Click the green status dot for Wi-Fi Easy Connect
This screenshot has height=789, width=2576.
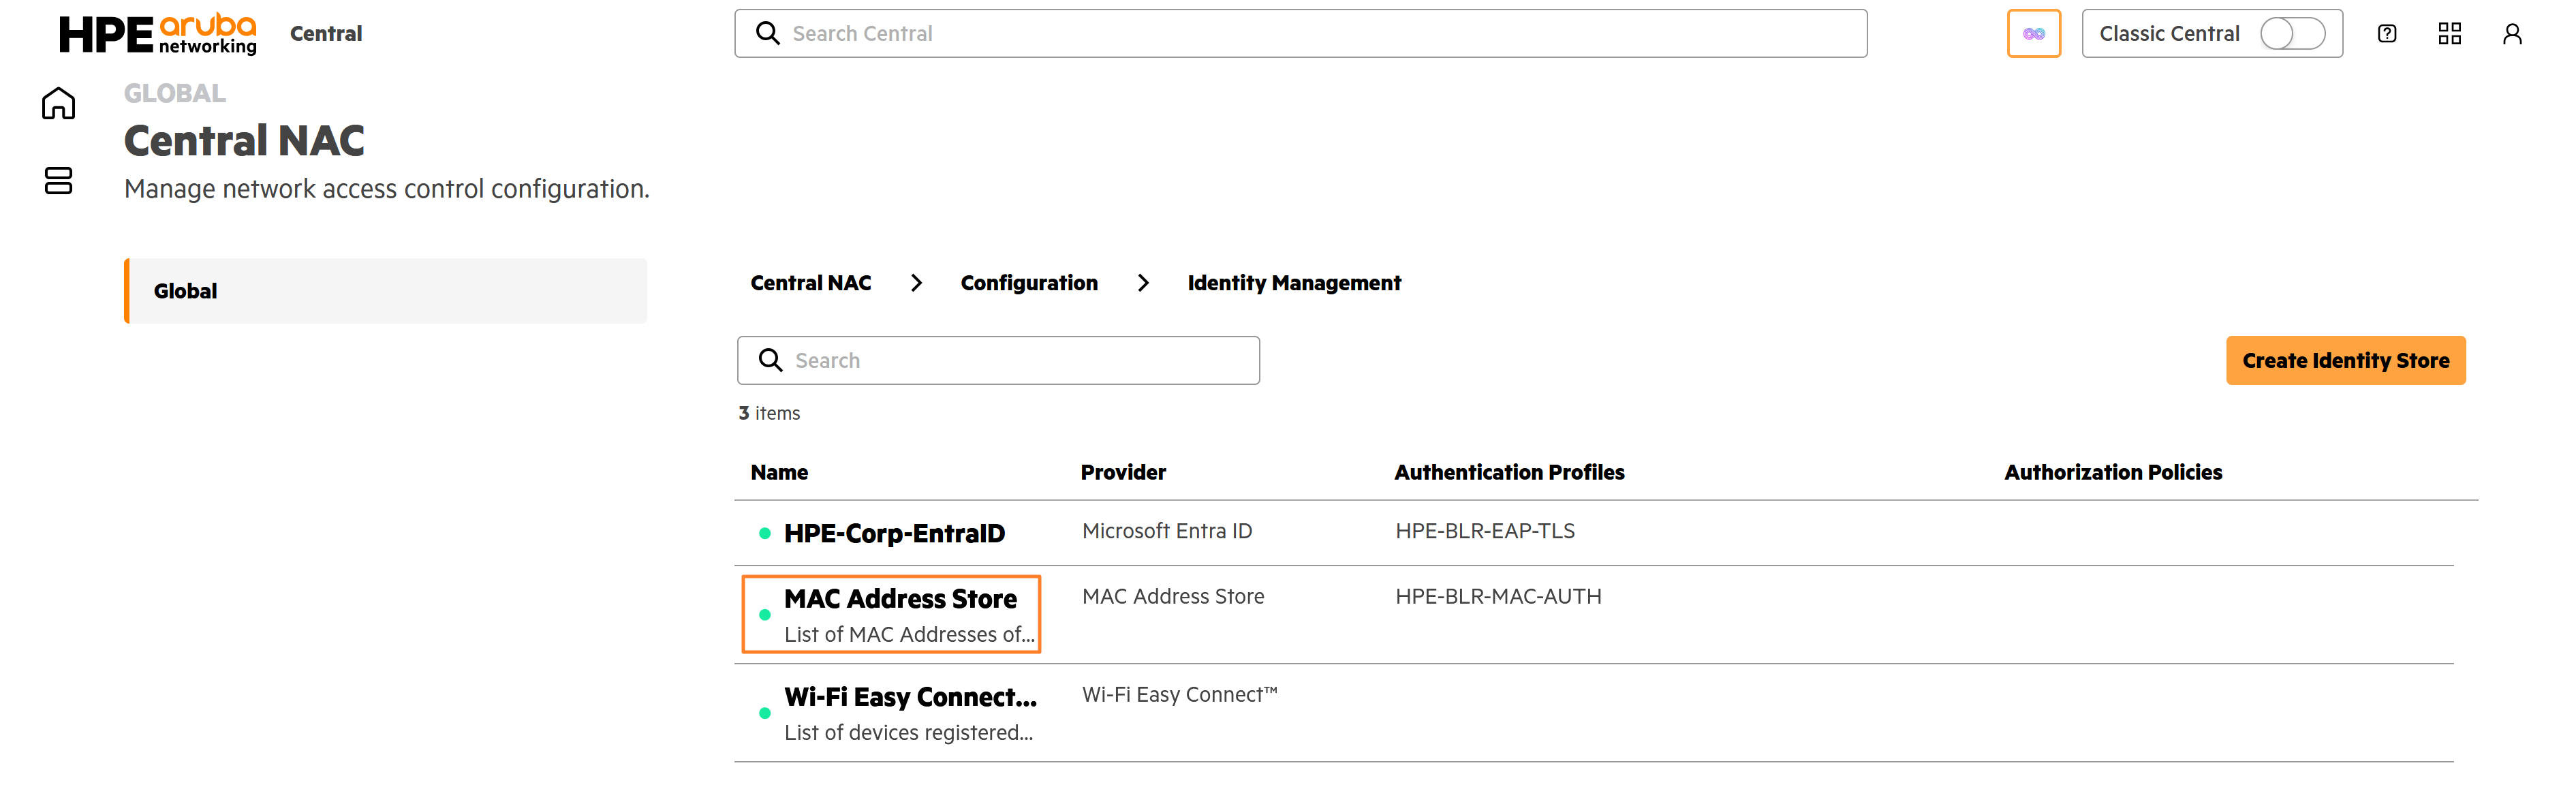(765, 713)
